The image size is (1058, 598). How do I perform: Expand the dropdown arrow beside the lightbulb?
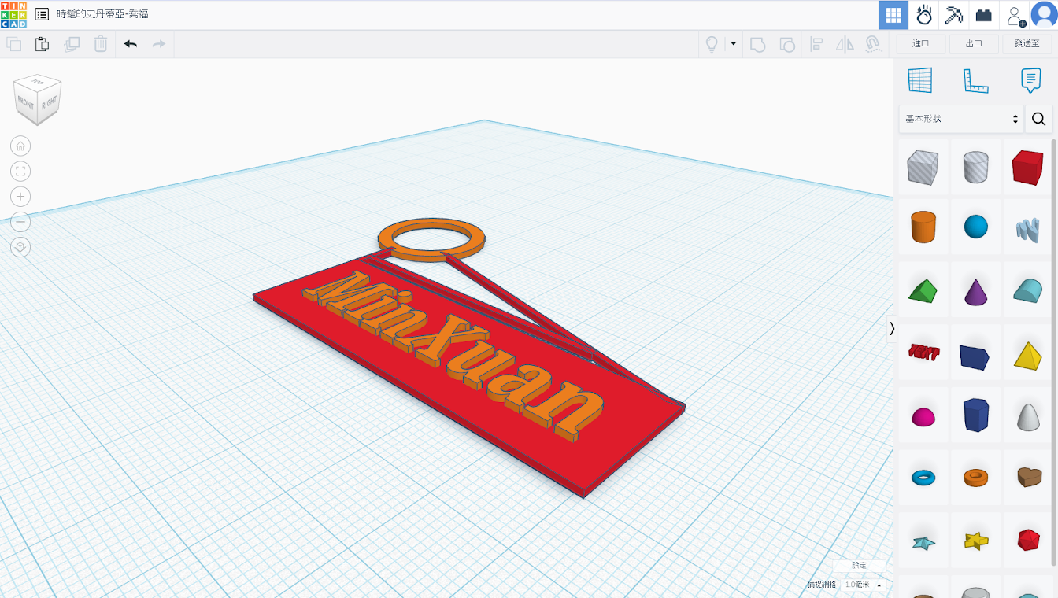coord(733,44)
